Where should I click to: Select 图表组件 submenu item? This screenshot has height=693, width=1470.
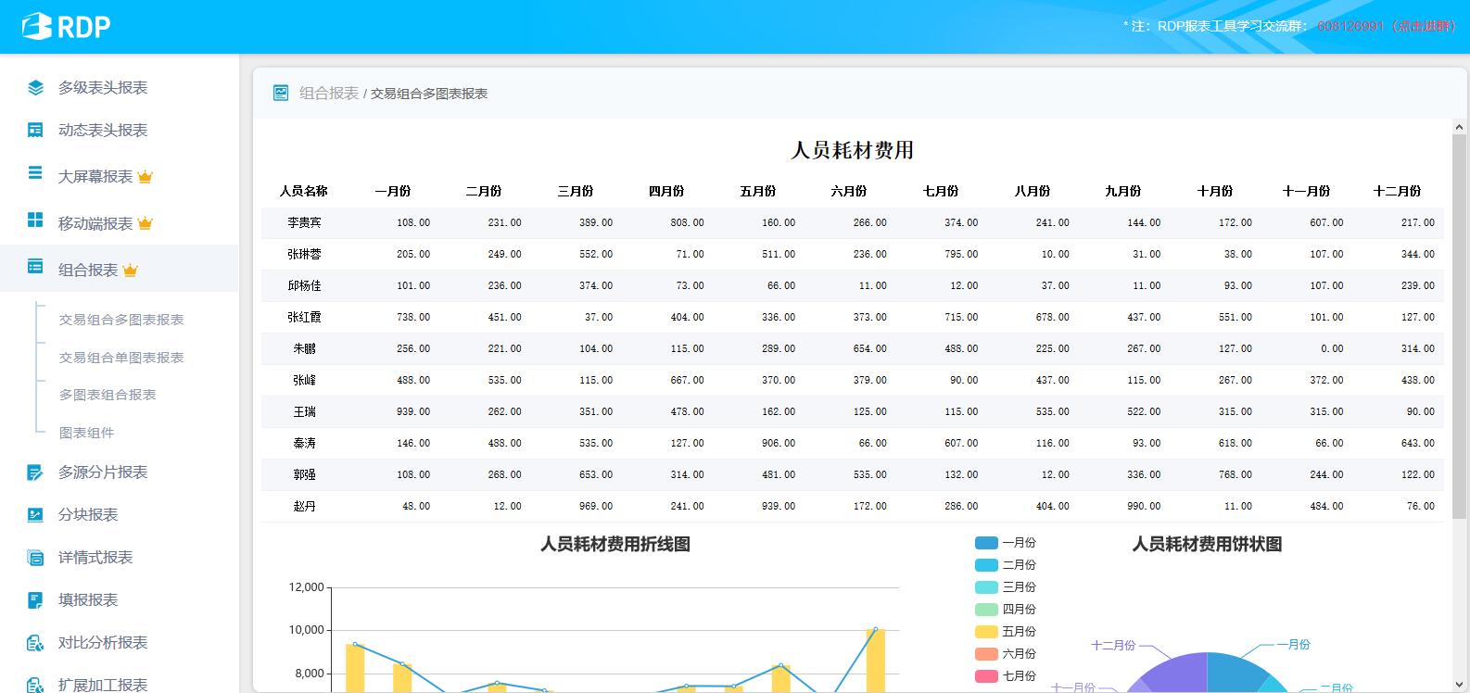coord(87,433)
